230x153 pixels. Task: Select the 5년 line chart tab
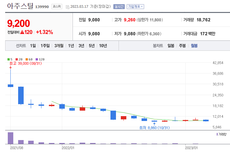92,46
